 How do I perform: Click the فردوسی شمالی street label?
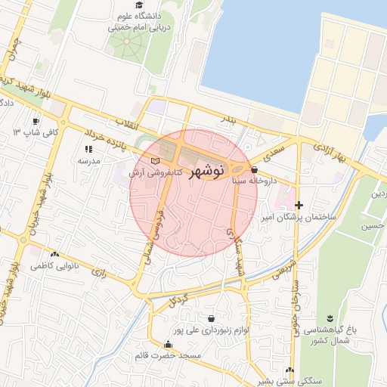(155, 237)
